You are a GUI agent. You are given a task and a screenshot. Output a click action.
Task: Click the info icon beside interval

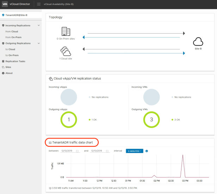147,151
